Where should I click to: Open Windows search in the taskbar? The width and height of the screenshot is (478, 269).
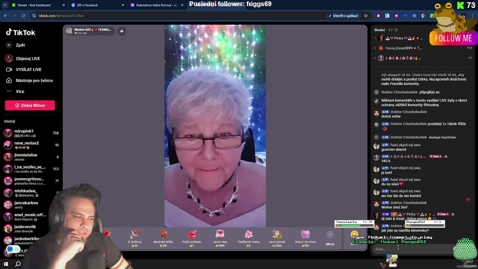18,264
